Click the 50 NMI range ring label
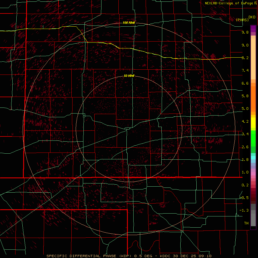The height and width of the screenshot is (258, 258). tap(129, 76)
